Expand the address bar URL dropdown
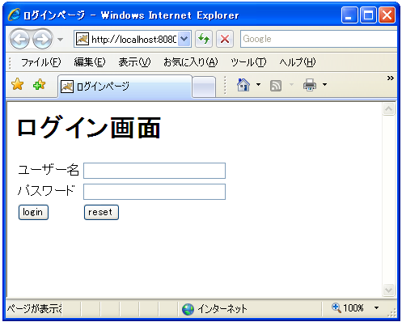 tap(184, 39)
